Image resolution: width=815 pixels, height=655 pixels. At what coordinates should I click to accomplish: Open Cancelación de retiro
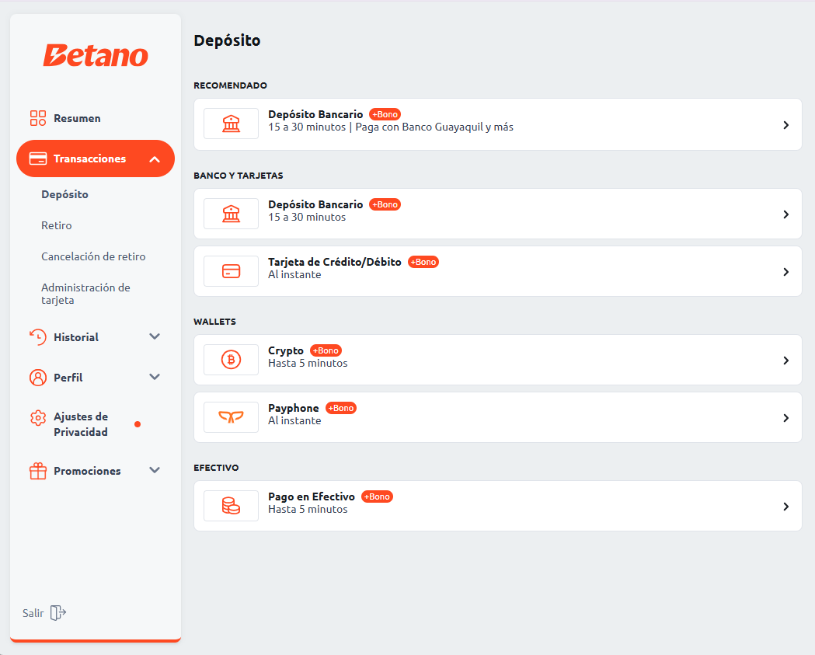click(x=93, y=256)
